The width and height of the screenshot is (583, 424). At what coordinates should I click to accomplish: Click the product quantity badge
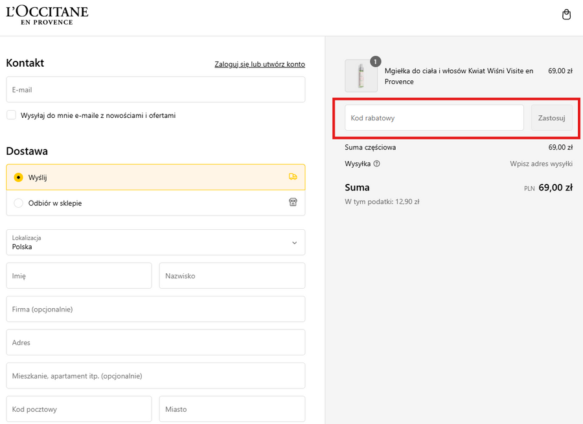click(375, 61)
